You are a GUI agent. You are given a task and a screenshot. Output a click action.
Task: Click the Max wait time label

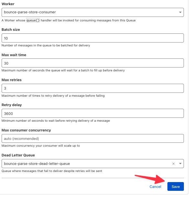point(14,55)
